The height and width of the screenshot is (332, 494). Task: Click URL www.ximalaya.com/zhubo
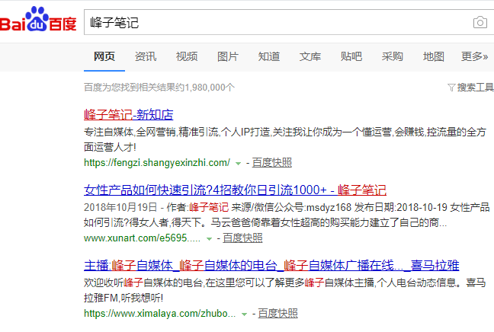(160, 314)
